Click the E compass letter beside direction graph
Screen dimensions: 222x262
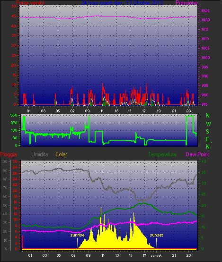coord(207,139)
